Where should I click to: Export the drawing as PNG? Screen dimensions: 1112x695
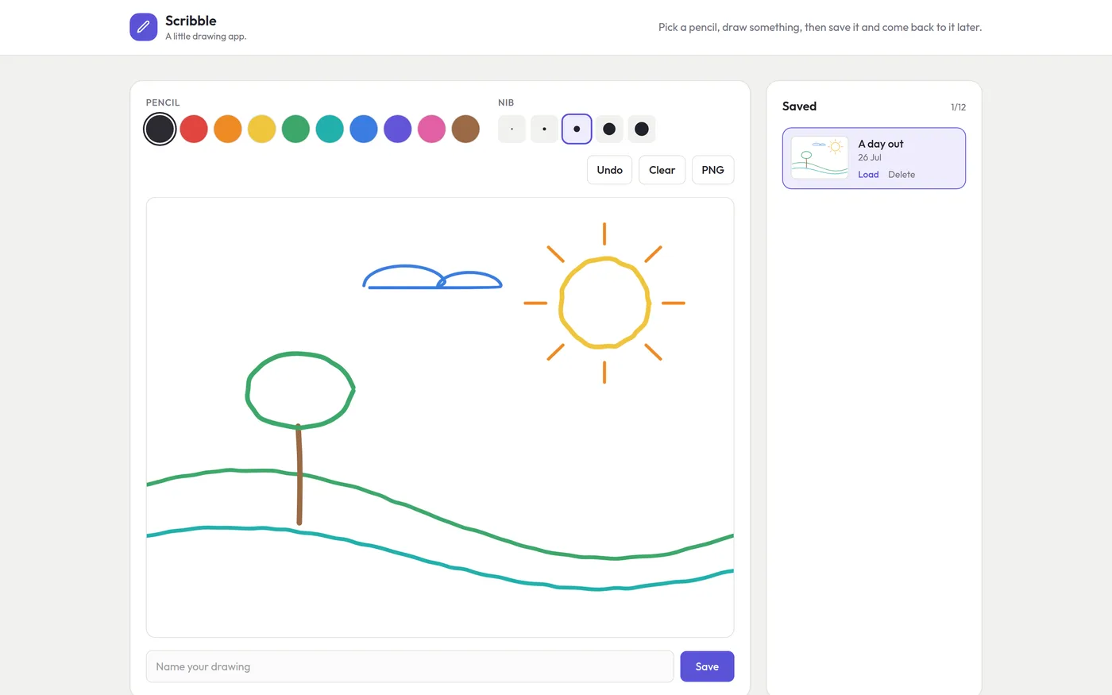tap(713, 170)
